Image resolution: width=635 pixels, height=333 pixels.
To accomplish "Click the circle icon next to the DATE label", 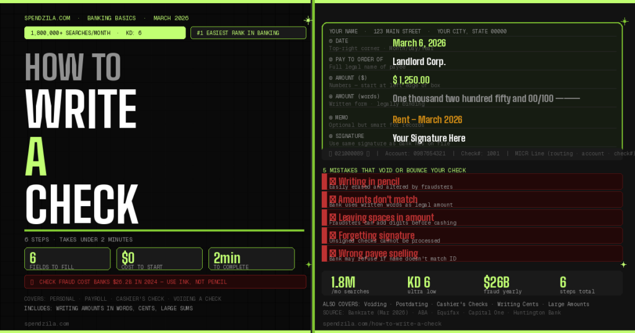I will 331,41.
